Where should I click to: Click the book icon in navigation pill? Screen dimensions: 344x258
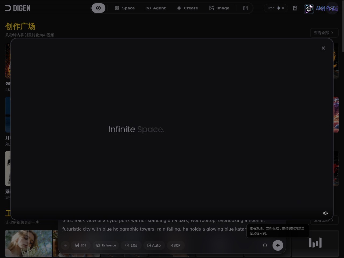tap(245, 8)
